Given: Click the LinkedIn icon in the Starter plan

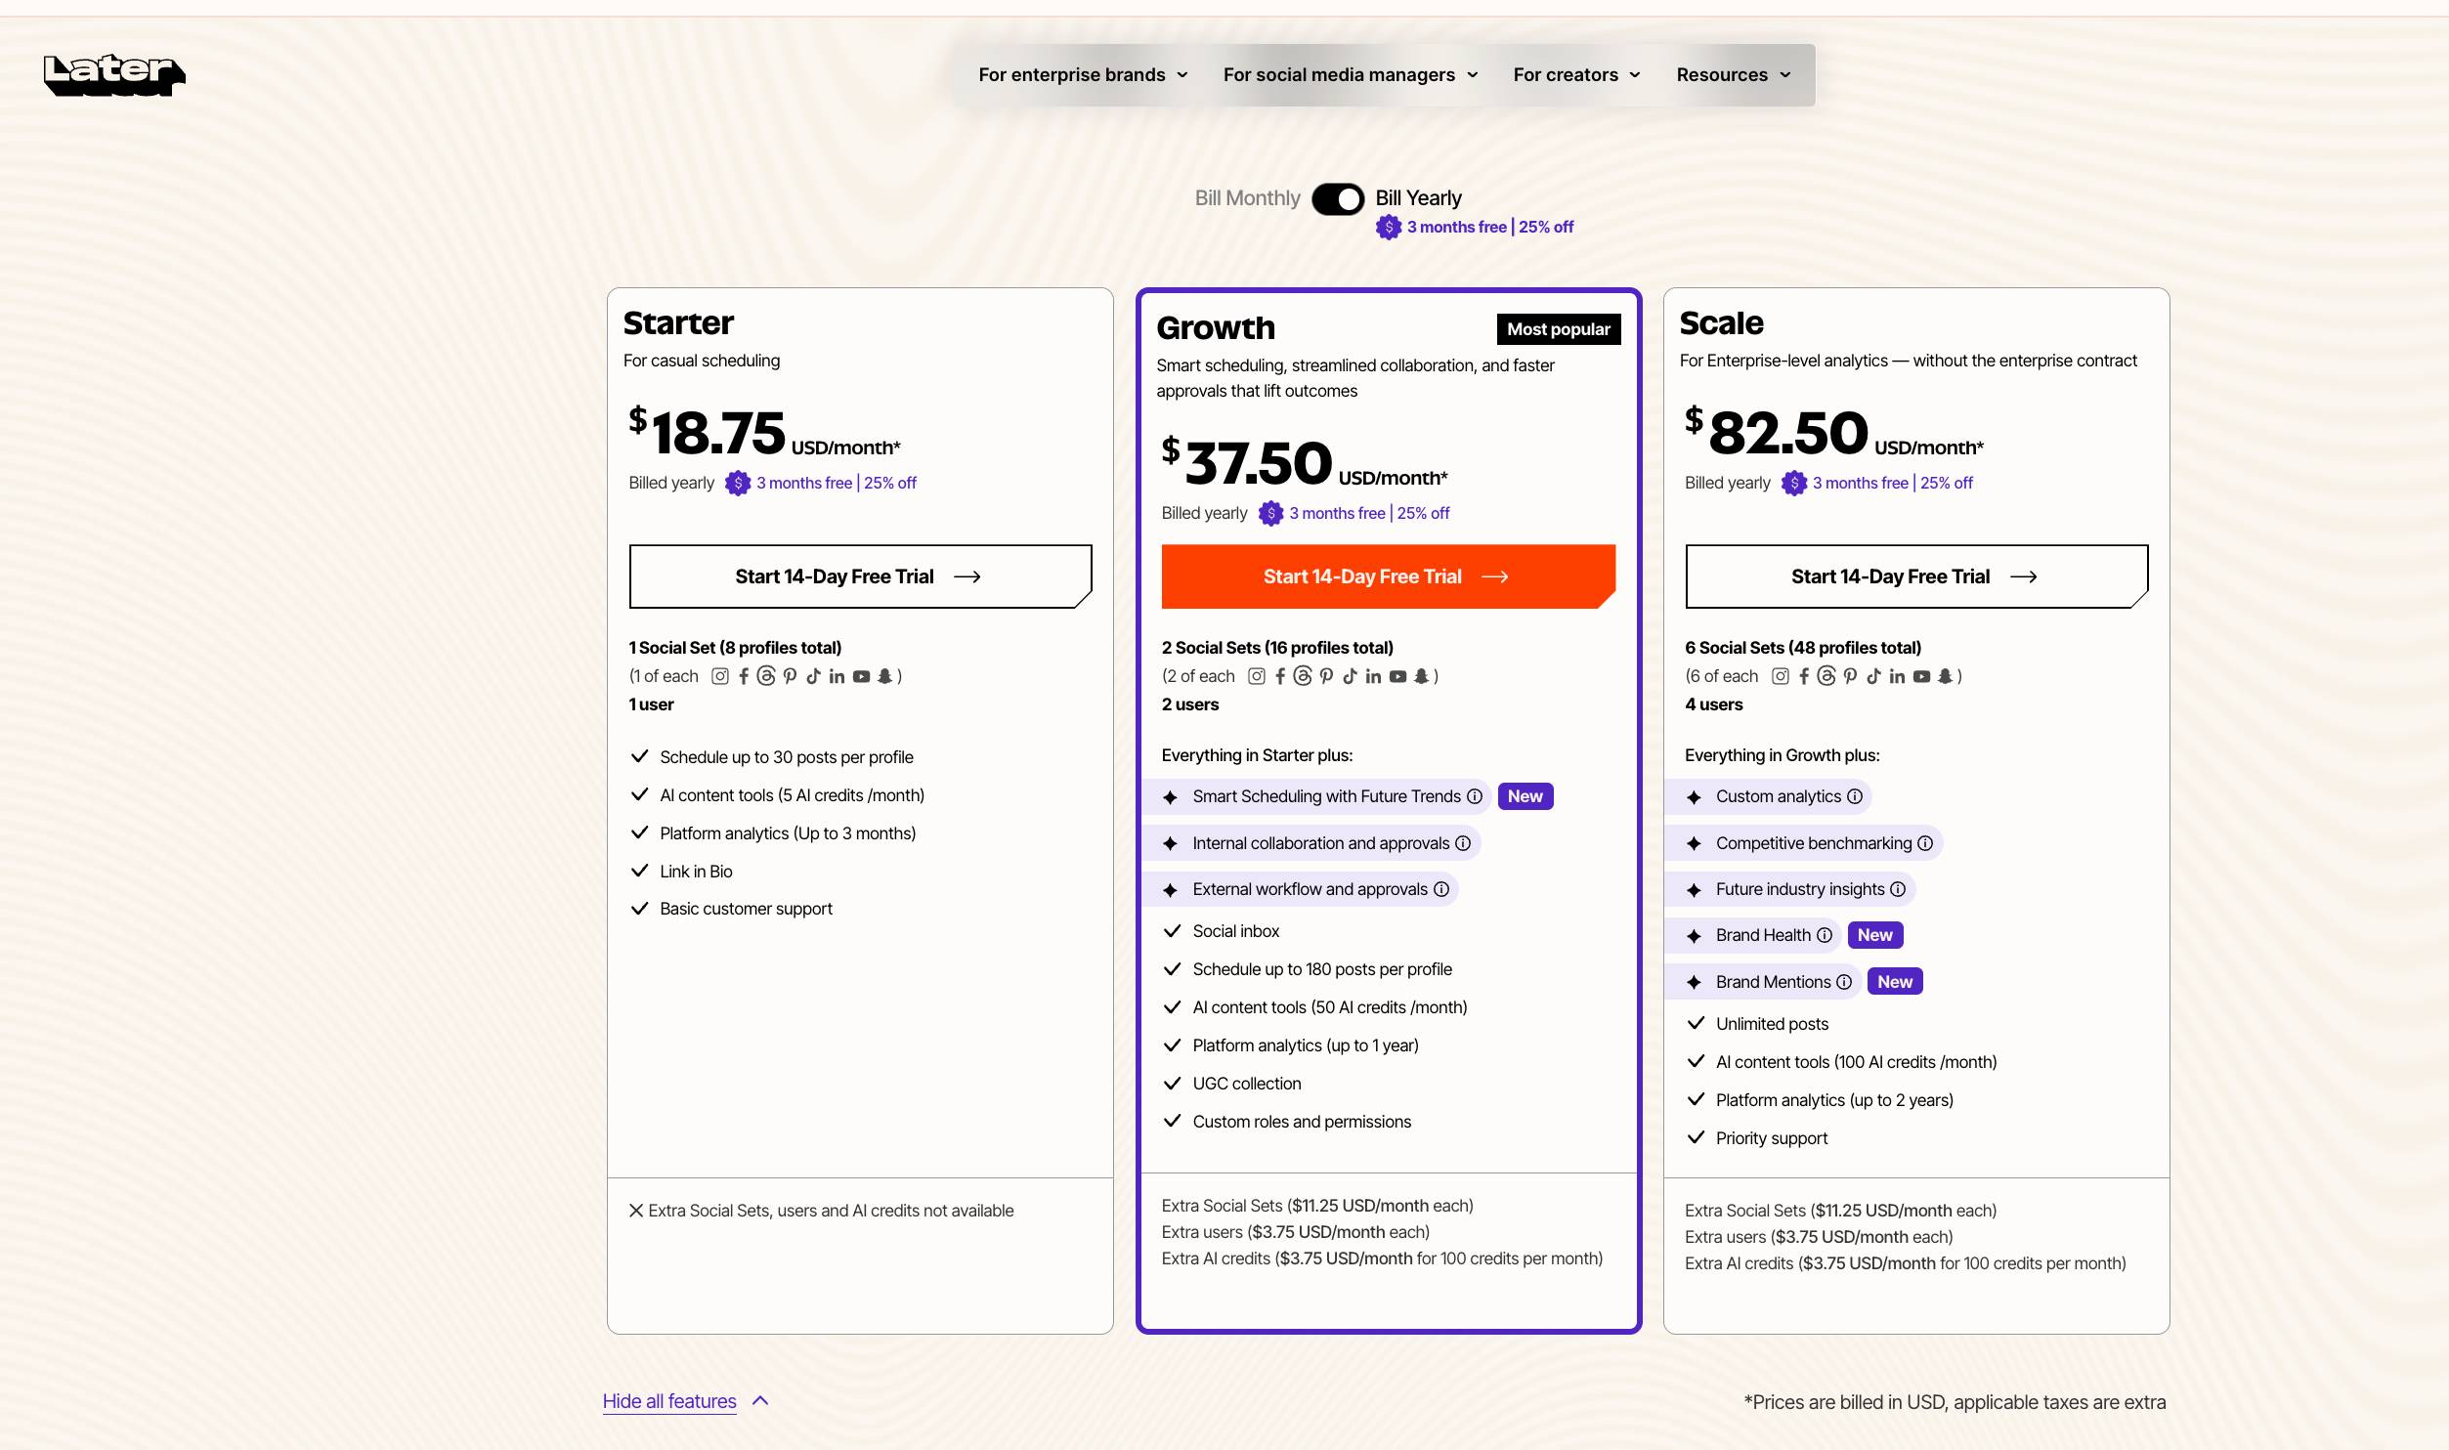Looking at the screenshot, I should [x=837, y=676].
